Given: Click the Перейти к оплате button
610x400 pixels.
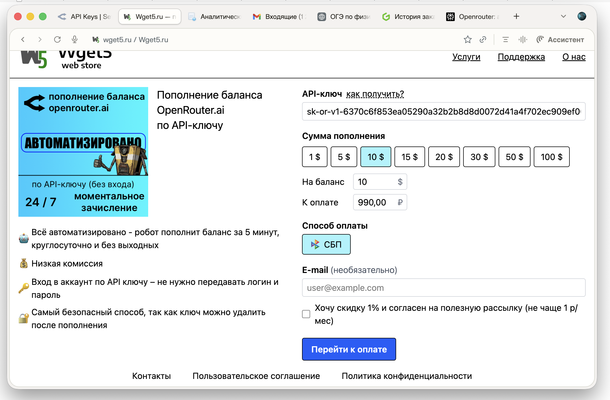Looking at the screenshot, I should [x=349, y=349].
